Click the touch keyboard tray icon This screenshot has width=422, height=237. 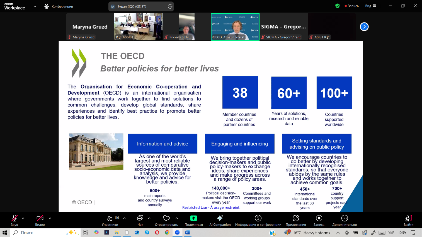click(x=382, y=233)
